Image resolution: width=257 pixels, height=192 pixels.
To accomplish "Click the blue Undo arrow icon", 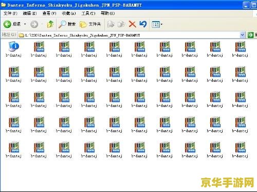I will point(143,24).
